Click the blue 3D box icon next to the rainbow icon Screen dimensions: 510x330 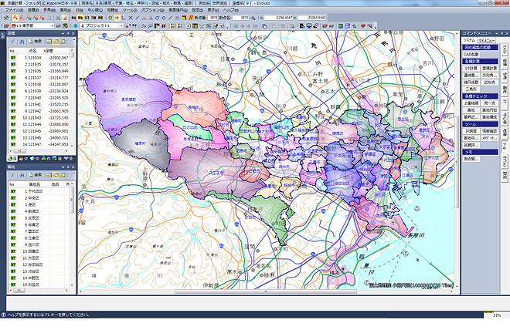(x=348, y=25)
